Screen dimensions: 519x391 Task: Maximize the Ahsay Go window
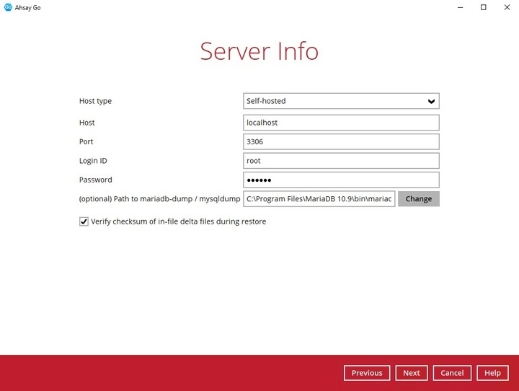pos(483,7)
